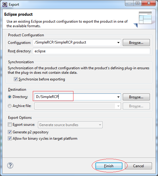Close the Export dialog window
Viewport: 158px width, 176px height.
coord(149,3)
